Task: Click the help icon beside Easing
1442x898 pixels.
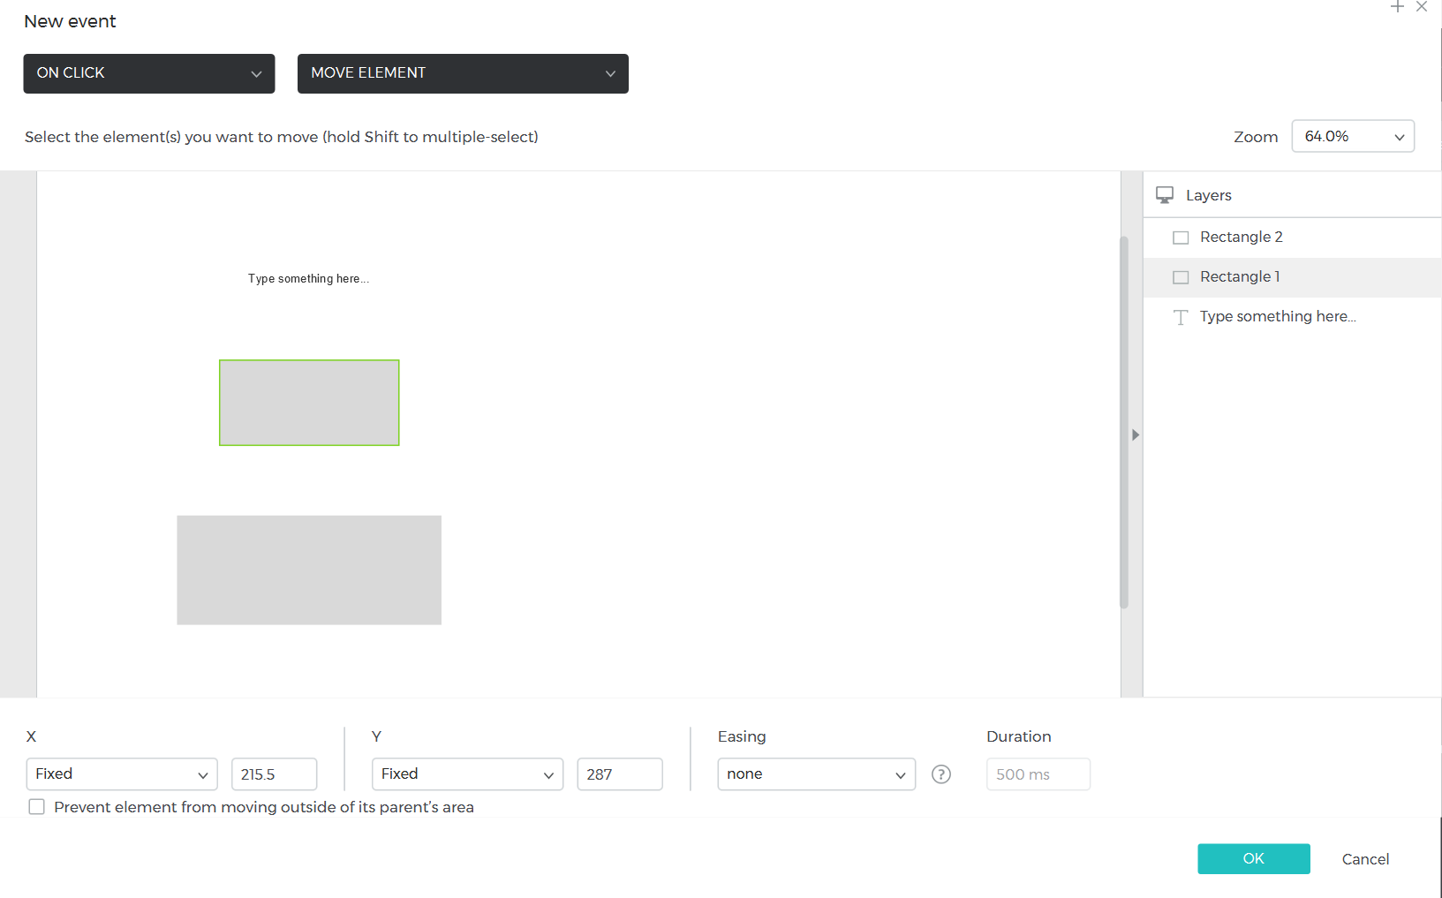Action: point(941,774)
